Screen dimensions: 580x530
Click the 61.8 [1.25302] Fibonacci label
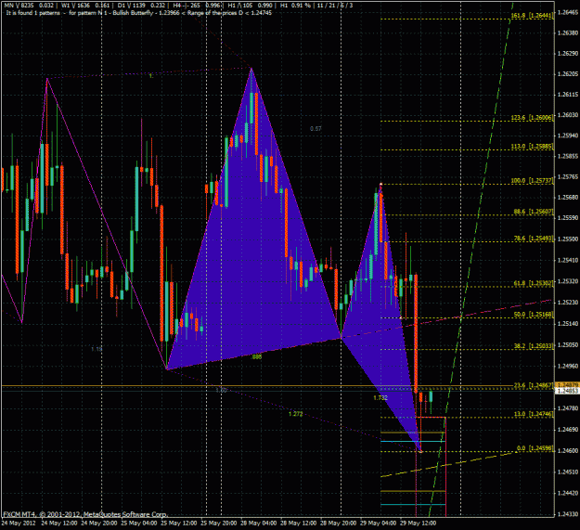[534, 283]
